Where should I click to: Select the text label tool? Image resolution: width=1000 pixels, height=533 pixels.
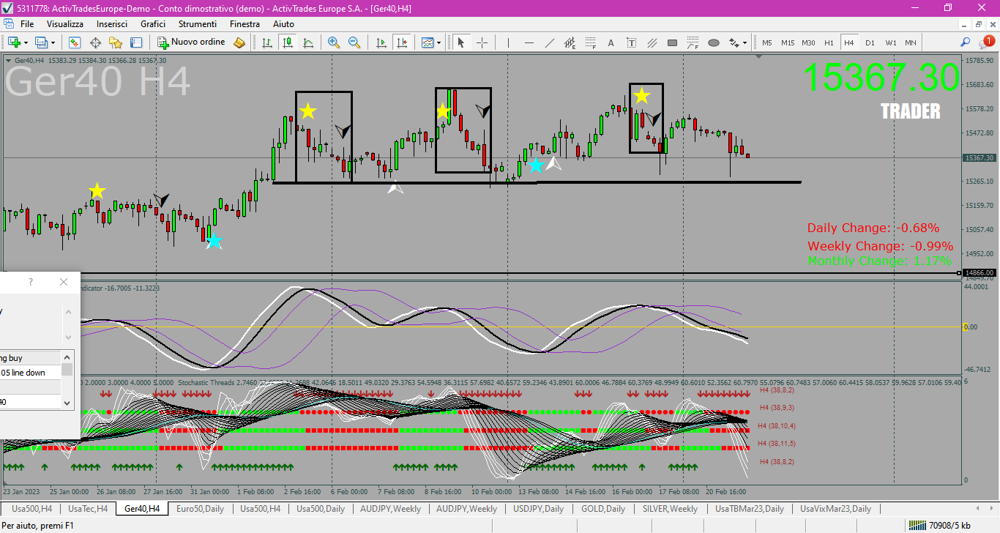[632, 42]
